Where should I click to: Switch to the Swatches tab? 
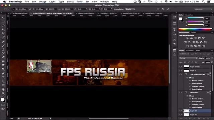pos(189,15)
